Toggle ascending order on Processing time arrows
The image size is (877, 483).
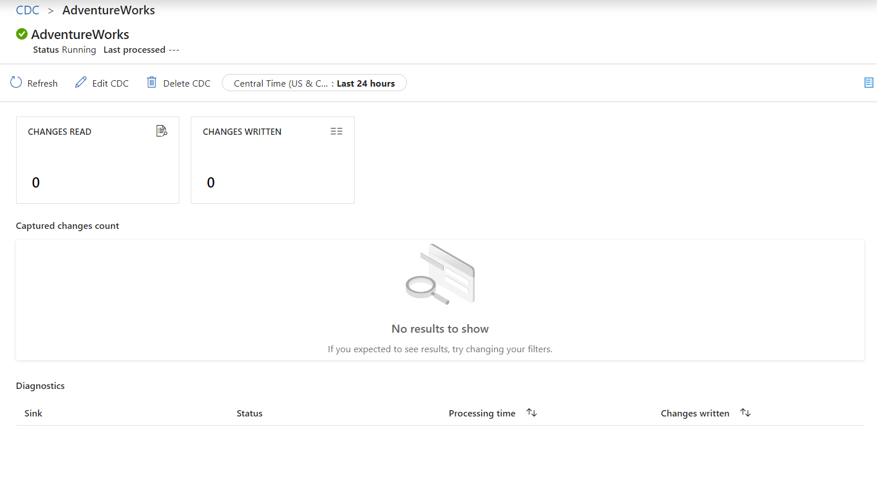(x=531, y=412)
